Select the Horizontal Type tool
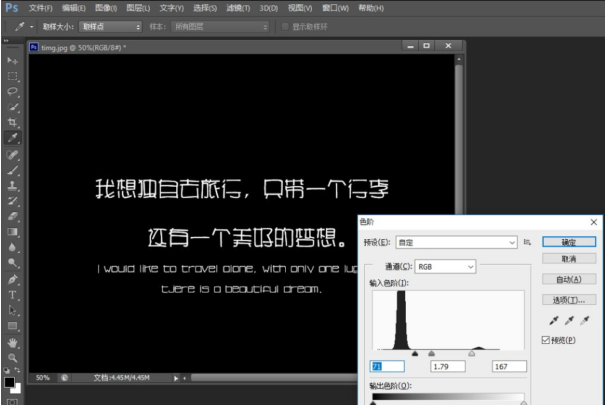 tap(12, 295)
